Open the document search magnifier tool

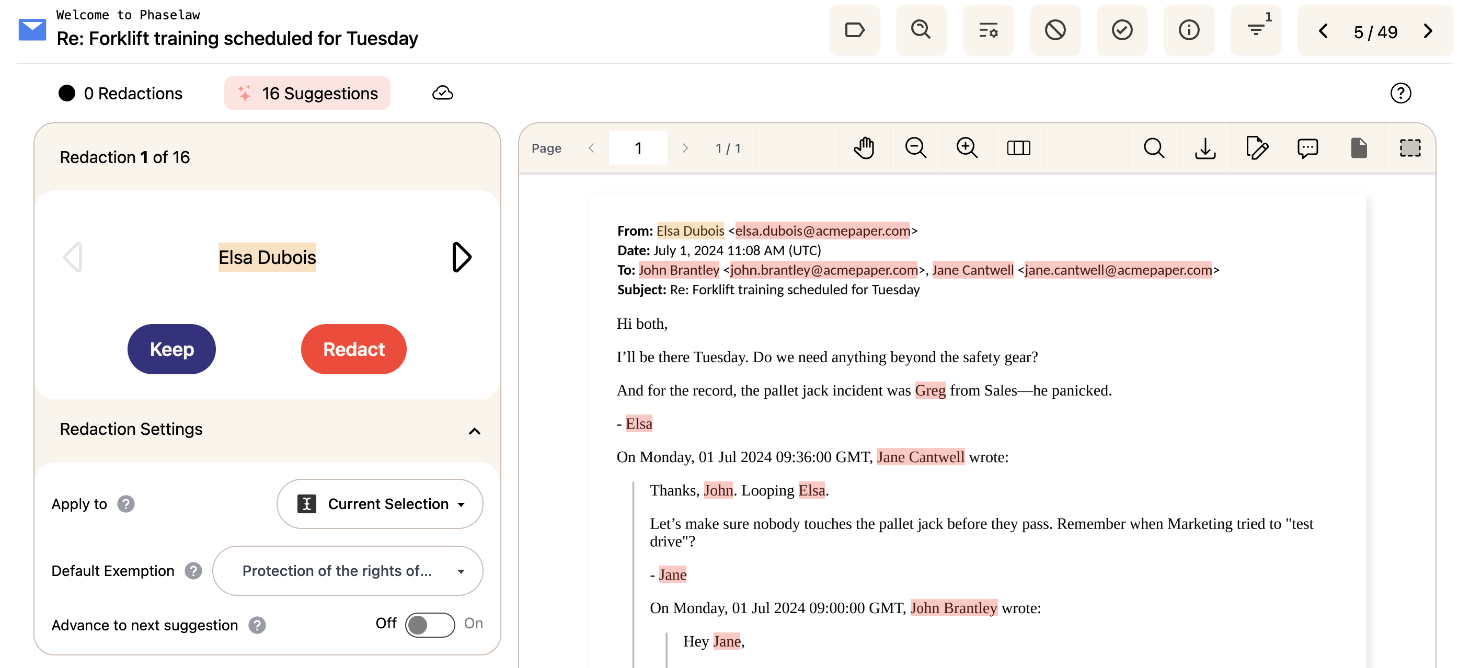[921, 30]
